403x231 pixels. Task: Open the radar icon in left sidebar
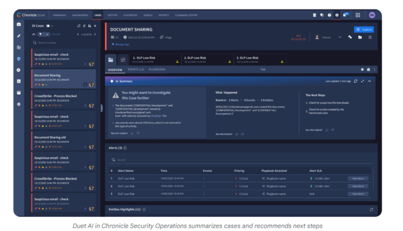coord(19,47)
